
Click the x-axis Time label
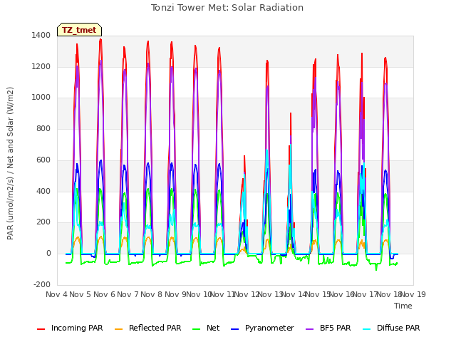coord(403,306)
